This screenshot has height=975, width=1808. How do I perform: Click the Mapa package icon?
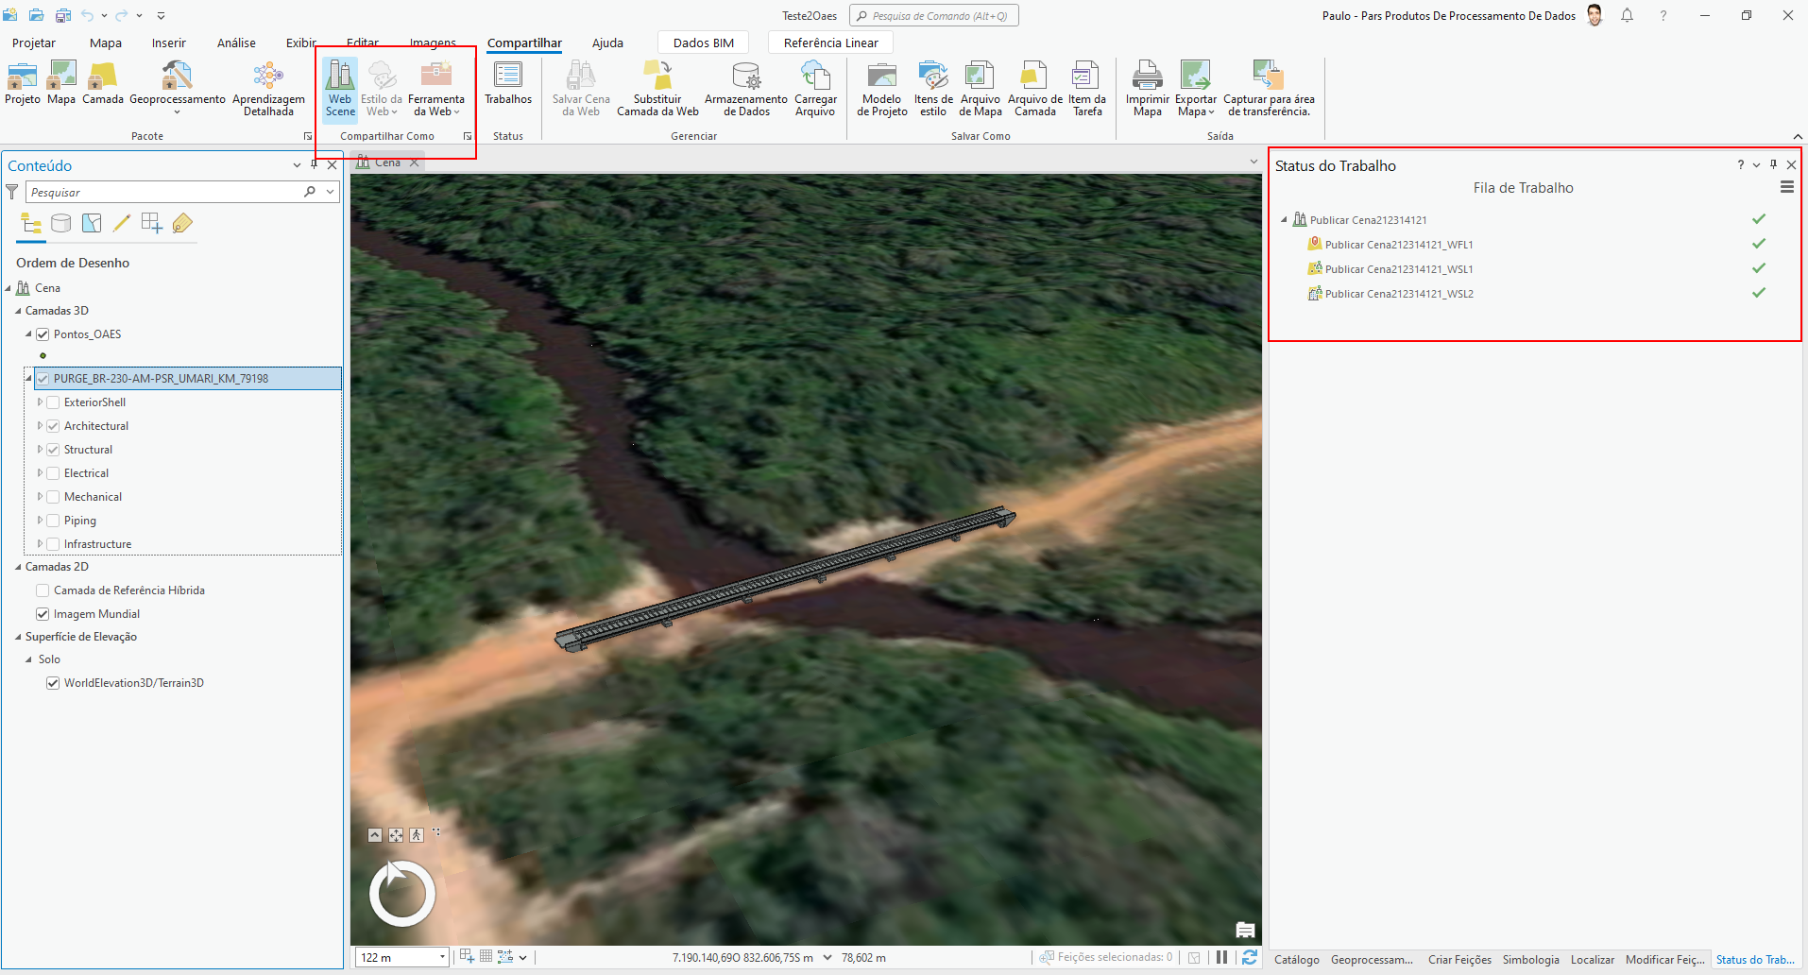coord(61,83)
